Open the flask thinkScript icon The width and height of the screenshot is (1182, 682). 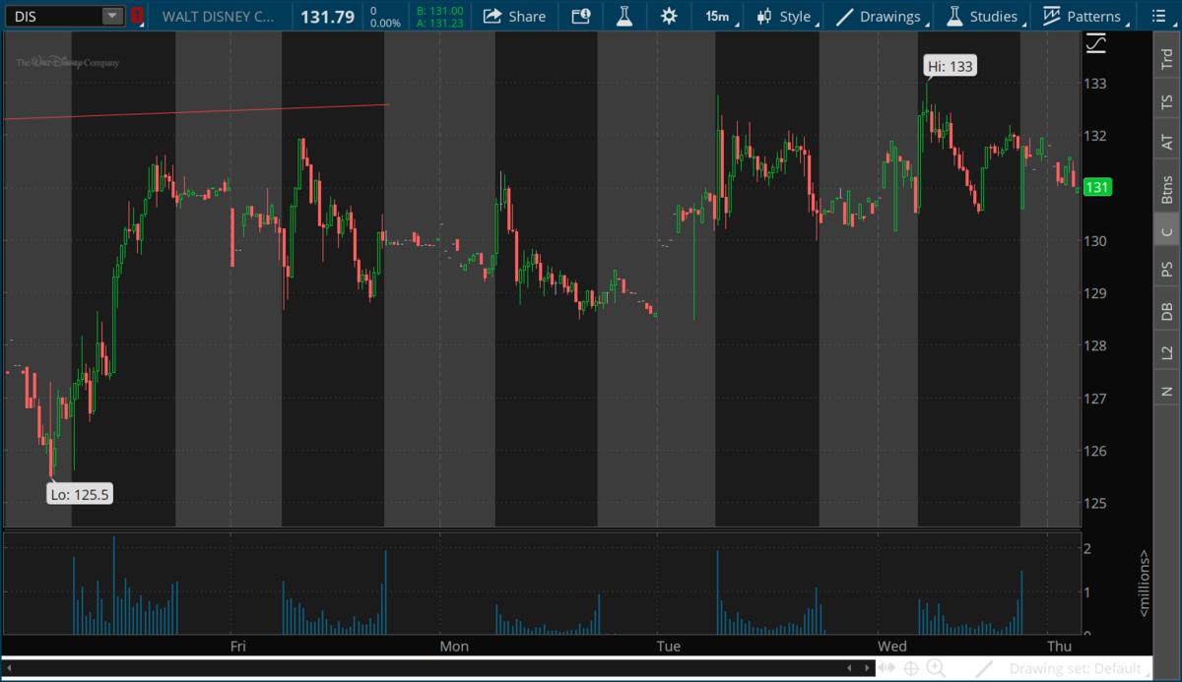click(624, 16)
